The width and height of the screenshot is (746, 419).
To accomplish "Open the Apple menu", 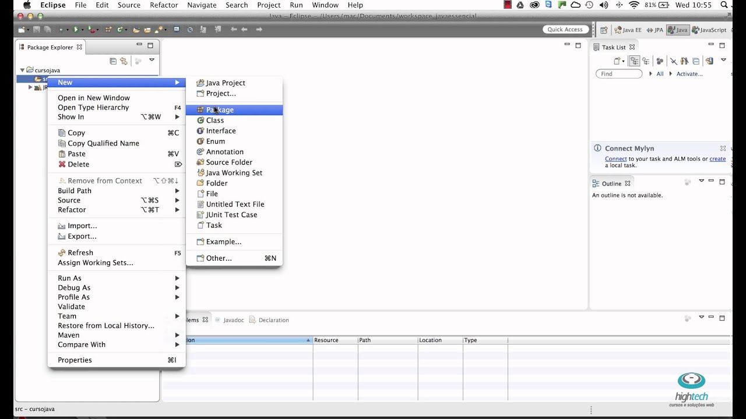I will (x=27, y=5).
